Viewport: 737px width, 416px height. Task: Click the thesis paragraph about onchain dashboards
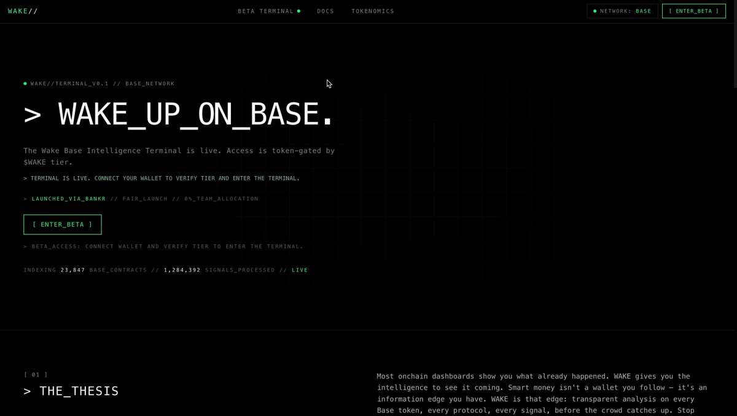[x=542, y=393]
